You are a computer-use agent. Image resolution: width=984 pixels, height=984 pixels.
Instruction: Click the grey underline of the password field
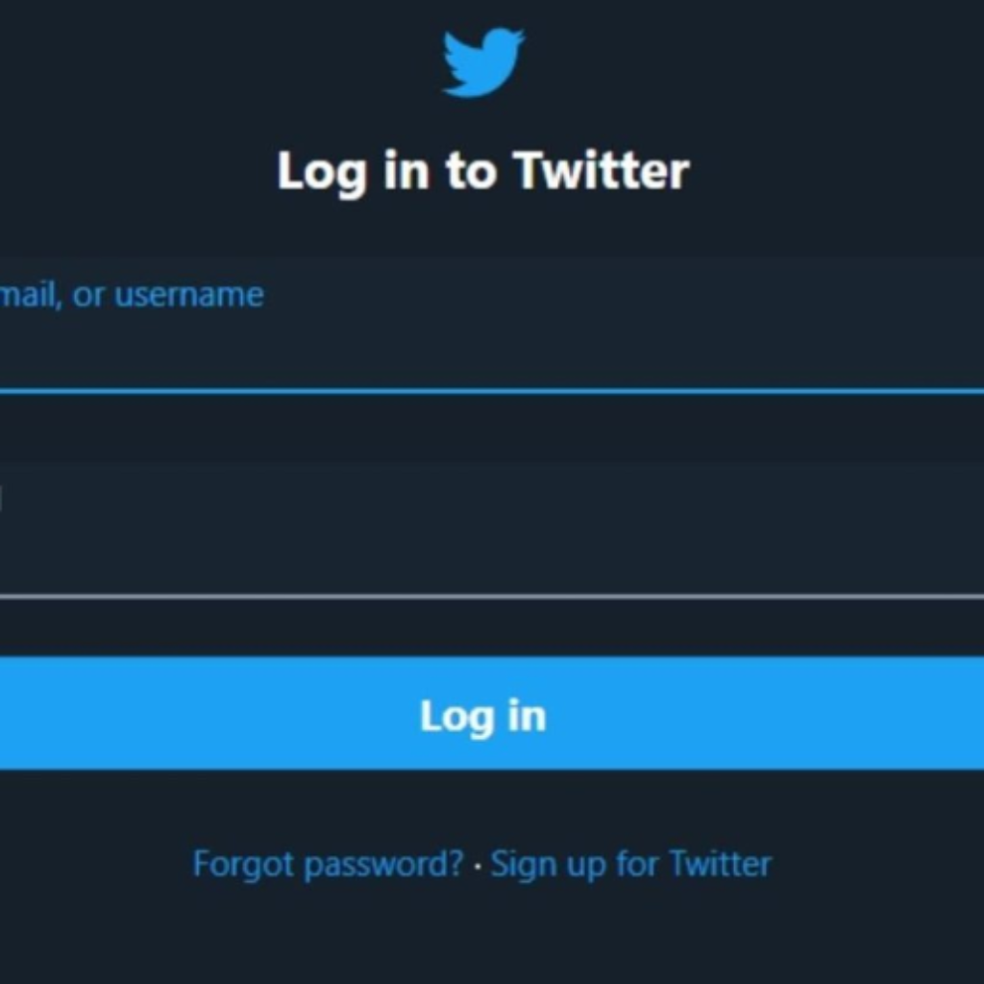(492, 597)
